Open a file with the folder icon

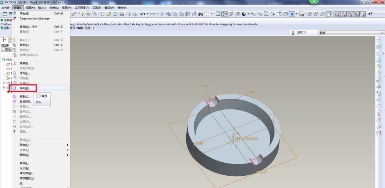(109, 14)
